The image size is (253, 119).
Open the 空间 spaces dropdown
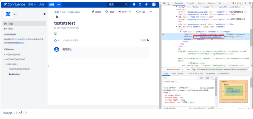point(32,4)
